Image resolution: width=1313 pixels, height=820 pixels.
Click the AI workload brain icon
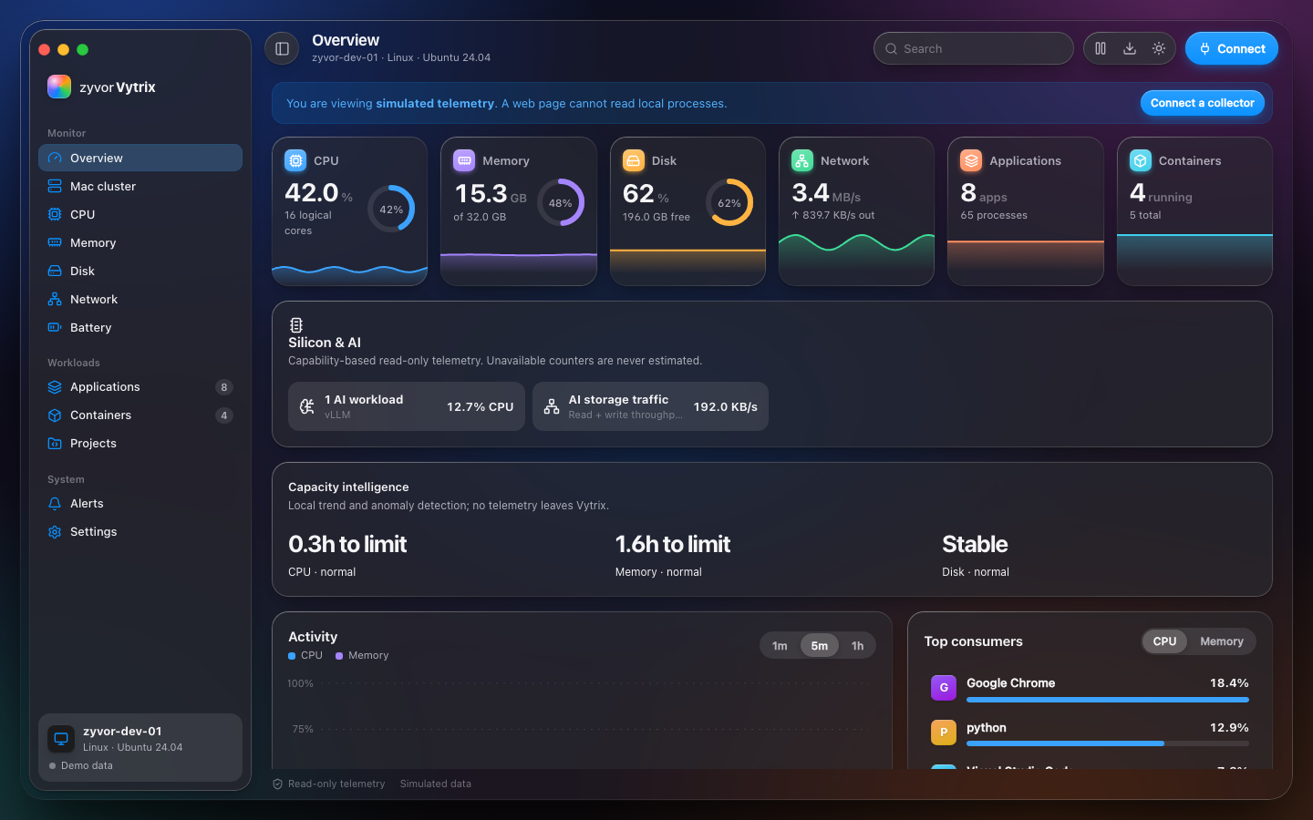point(307,406)
